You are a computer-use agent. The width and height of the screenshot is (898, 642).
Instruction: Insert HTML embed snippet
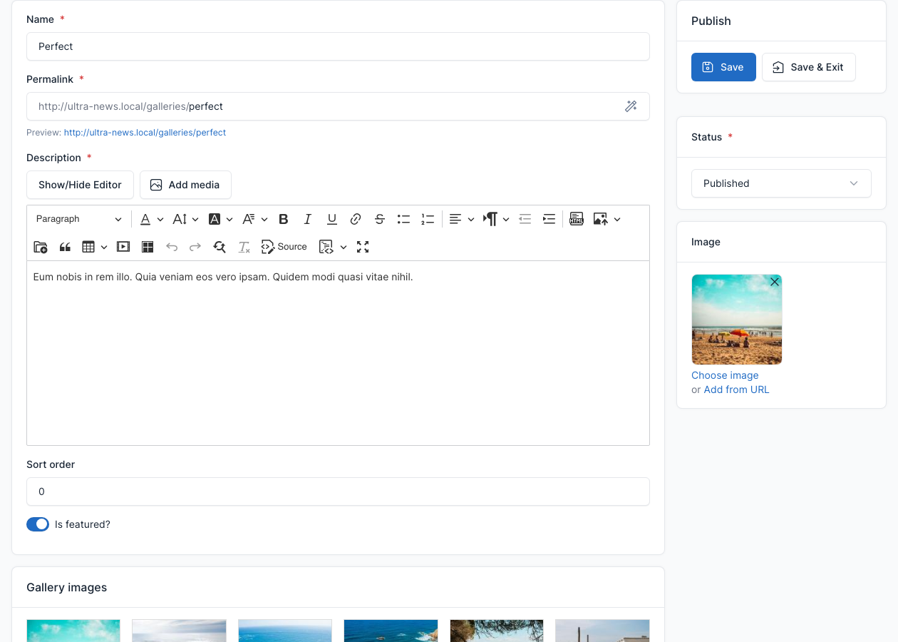pos(577,219)
